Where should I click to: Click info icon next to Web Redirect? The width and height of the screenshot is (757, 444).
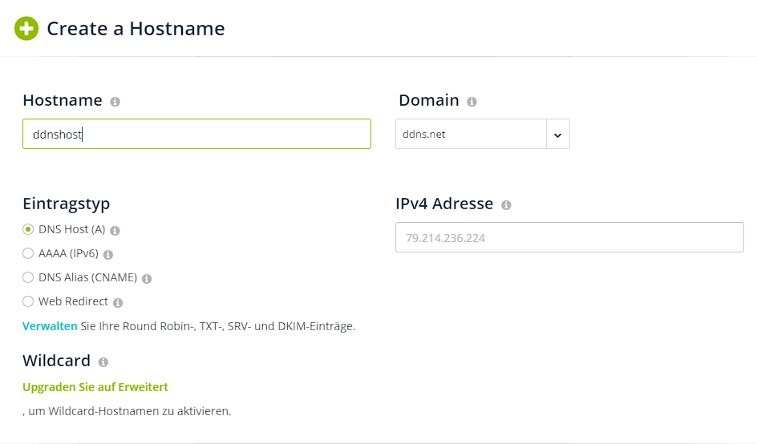[x=118, y=303]
